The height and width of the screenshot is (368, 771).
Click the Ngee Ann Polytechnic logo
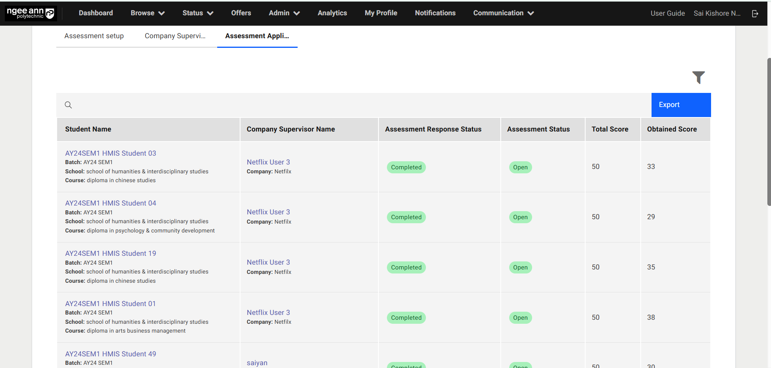click(x=31, y=13)
